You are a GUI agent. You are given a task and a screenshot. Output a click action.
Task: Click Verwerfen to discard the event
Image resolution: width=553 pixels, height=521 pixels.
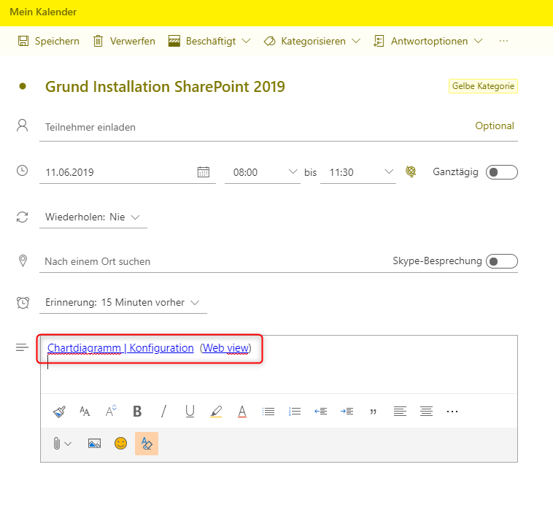coord(124,42)
